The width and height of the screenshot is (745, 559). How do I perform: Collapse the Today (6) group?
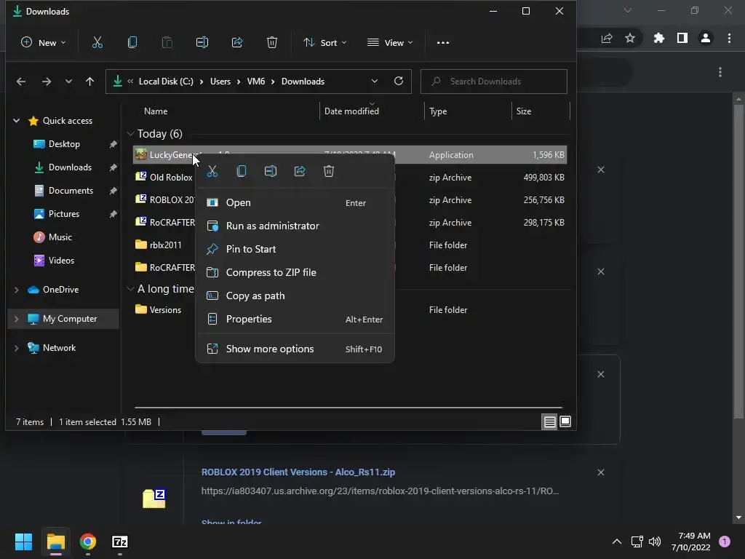tap(131, 134)
